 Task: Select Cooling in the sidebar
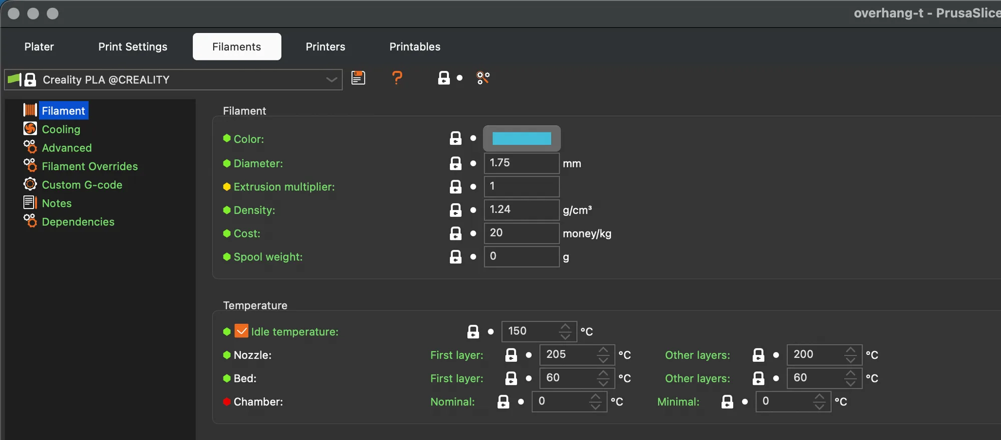coord(61,129)
